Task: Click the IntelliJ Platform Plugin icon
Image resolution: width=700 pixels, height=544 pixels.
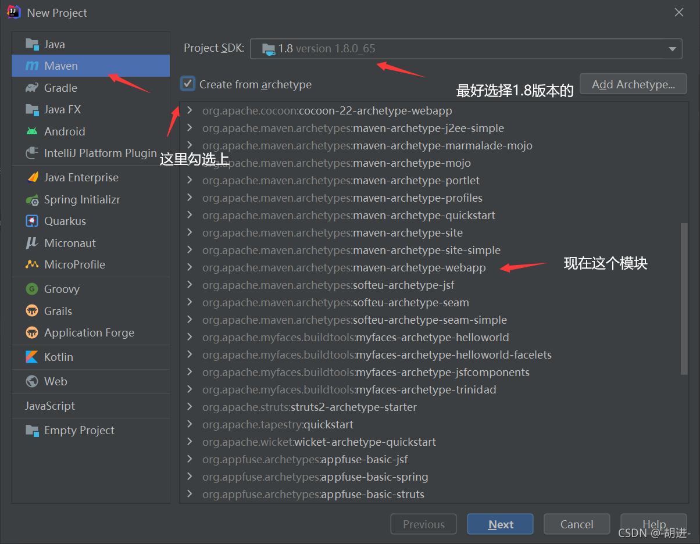Action: [32, 153]
